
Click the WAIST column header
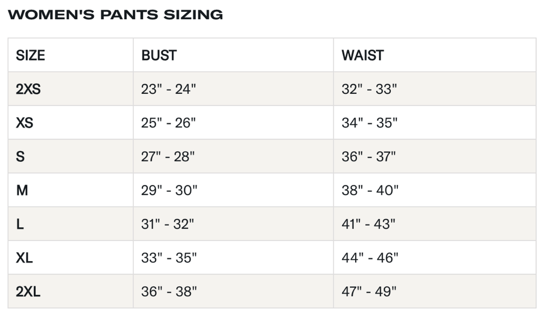(363, 55)
